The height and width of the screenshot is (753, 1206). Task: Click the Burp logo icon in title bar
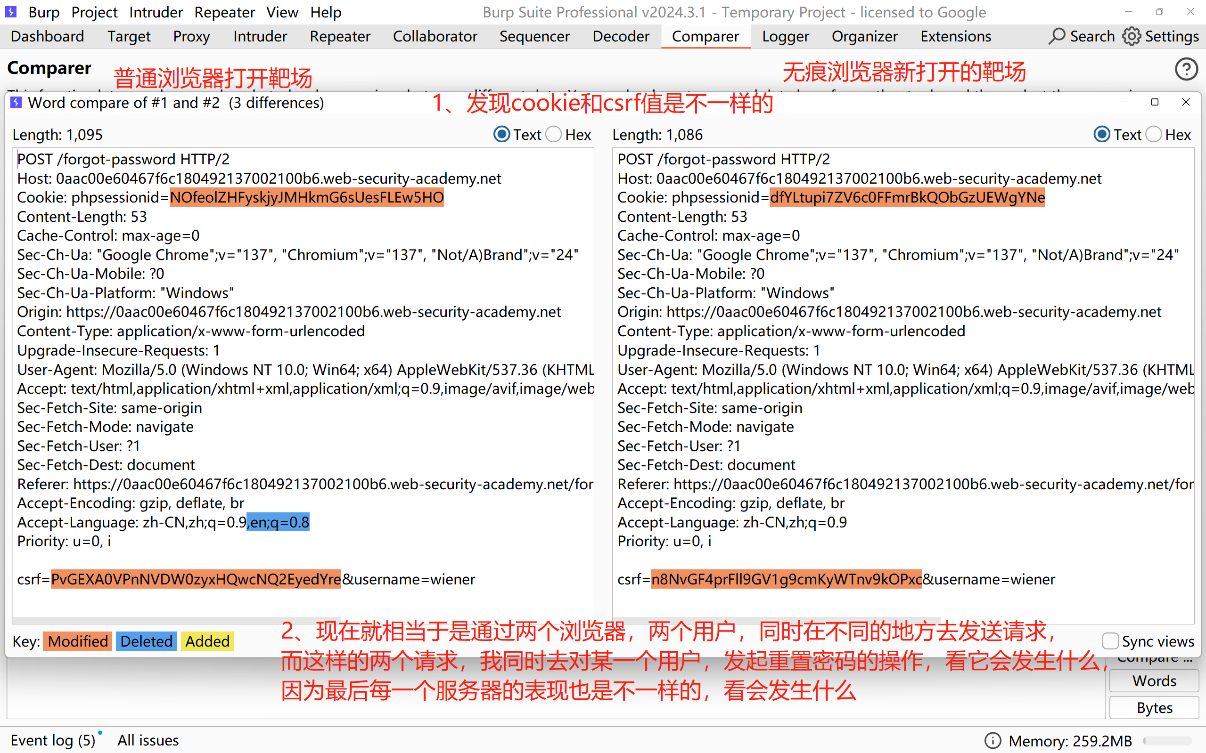click(11, 12)
